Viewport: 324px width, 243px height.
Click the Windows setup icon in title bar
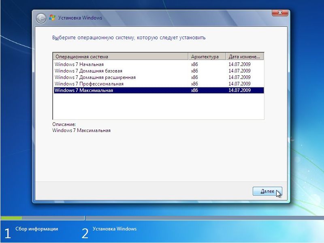coord(52,18)
